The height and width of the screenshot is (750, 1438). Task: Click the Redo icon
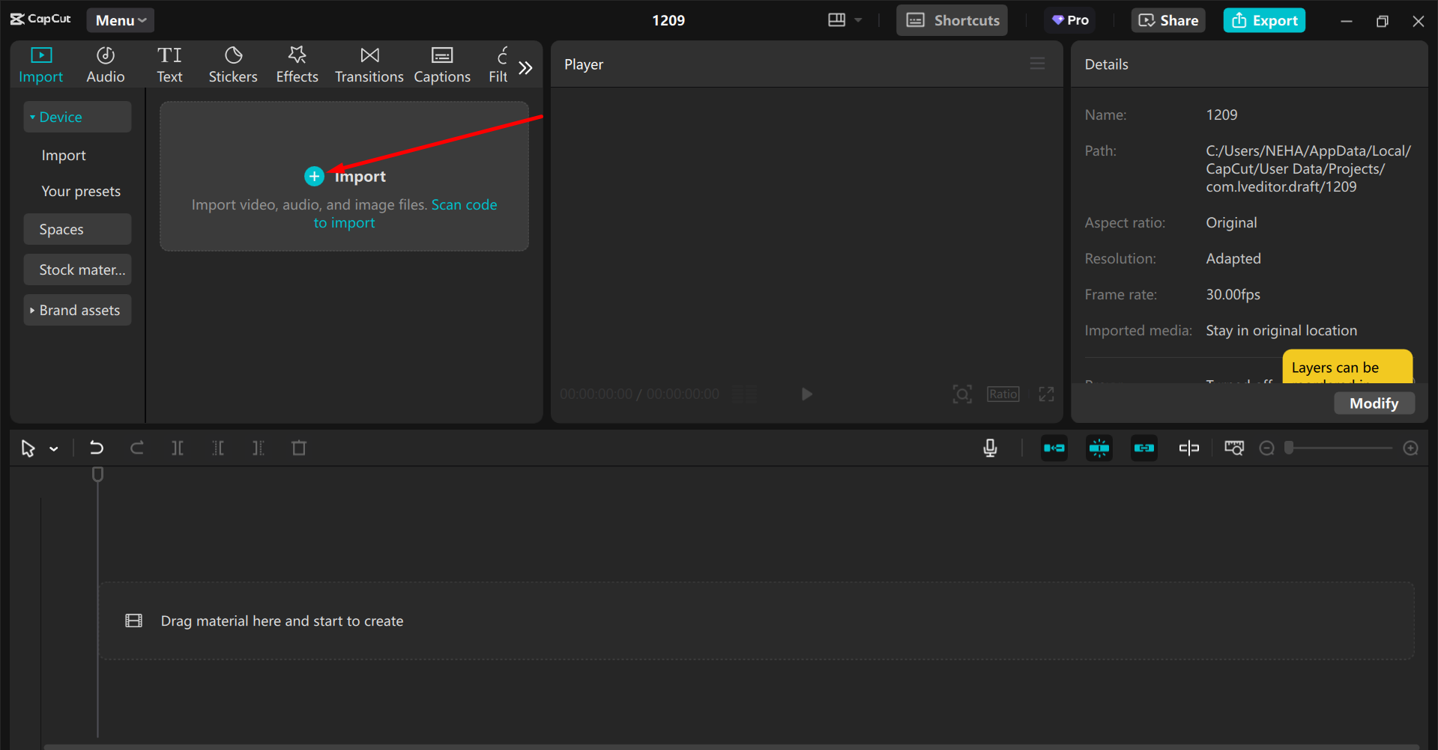coord(137,448)
